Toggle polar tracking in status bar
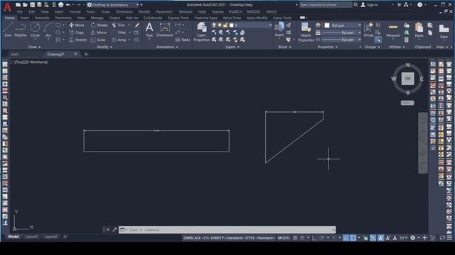Screen dimensions: 455x255 [x=322, y=238]
